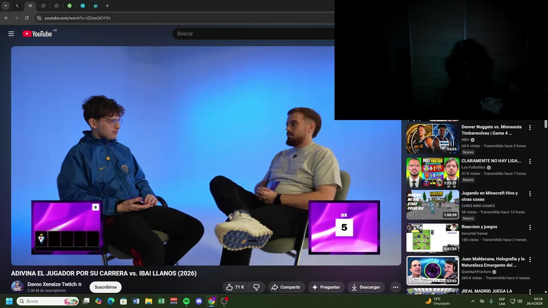Viewport: 548px width, 308px height.
Task: Open the Windows Start menu
Action: tap(9, 301)
